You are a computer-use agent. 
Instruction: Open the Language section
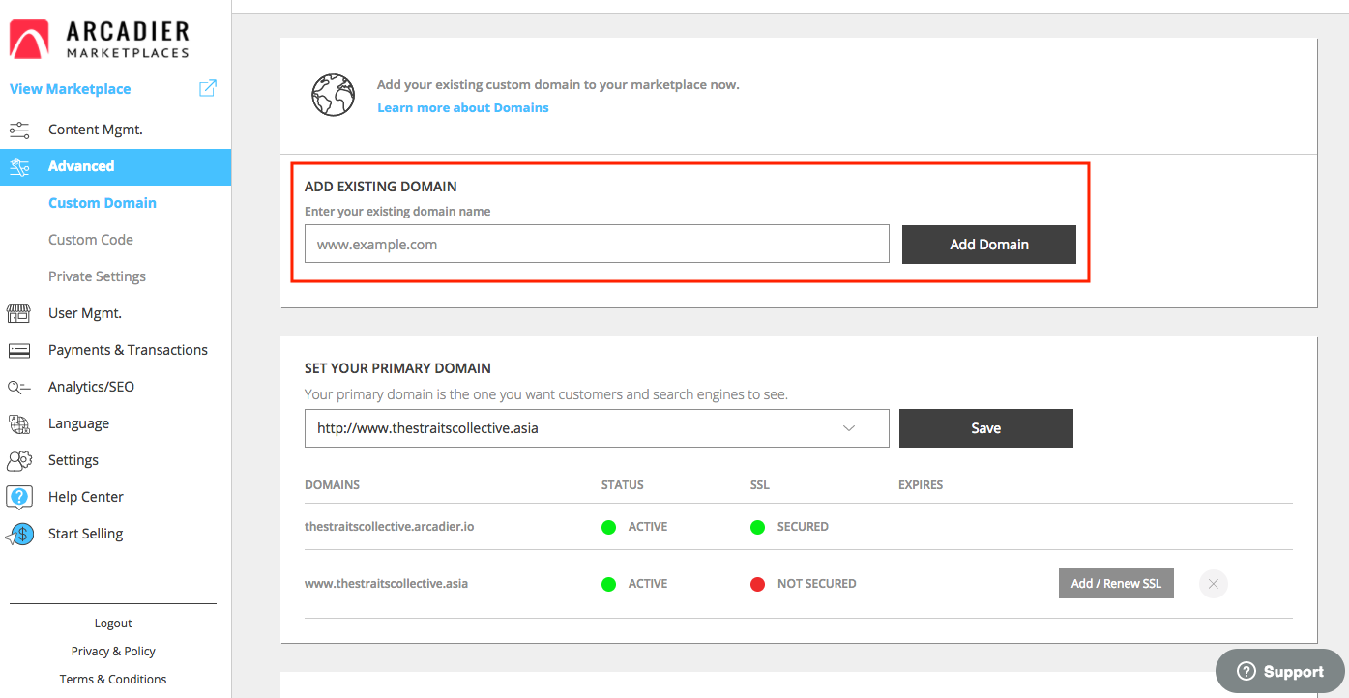pos(78,423)
